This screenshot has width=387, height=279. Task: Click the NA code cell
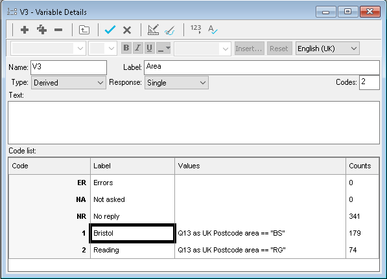click(49, 199)
